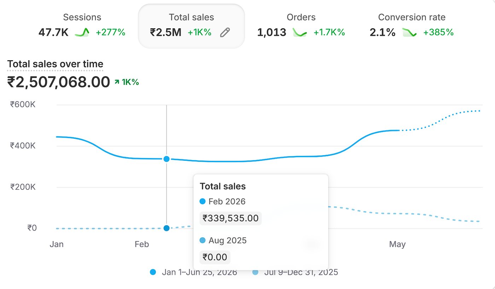Image resolution: width=495 pixels, height=289 pixels.
Task: Click the +277% sessions change
Action: [x=111, y=33]
